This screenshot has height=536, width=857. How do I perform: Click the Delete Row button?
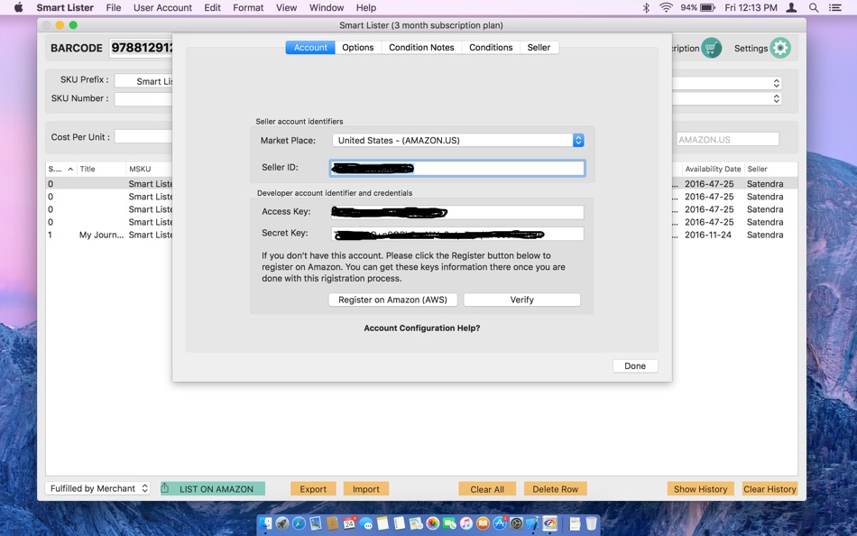(x=556, y=489)
